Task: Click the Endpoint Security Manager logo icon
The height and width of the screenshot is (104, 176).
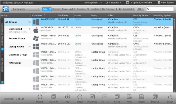Action: pos(6,9)
